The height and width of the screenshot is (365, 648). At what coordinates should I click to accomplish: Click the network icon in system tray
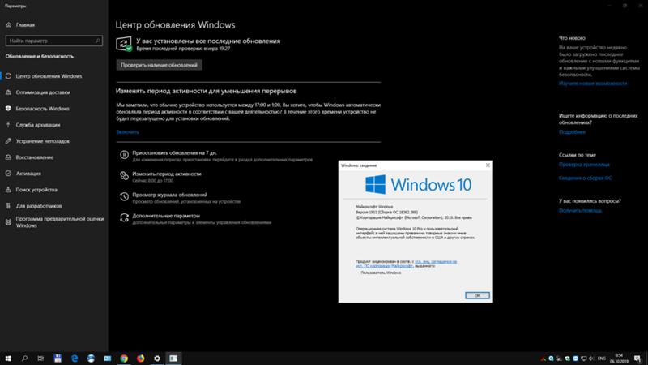(x=583, y=359)
